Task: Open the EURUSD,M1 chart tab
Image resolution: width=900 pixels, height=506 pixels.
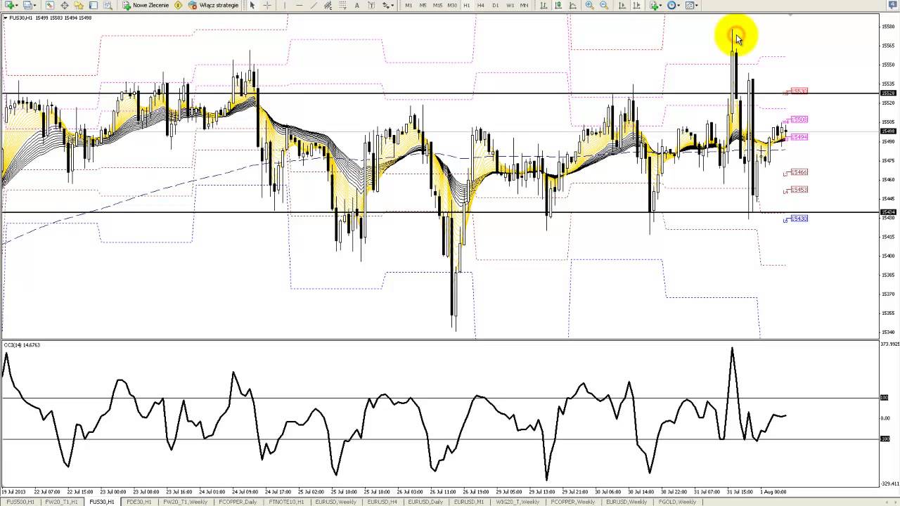Action: 469,502
